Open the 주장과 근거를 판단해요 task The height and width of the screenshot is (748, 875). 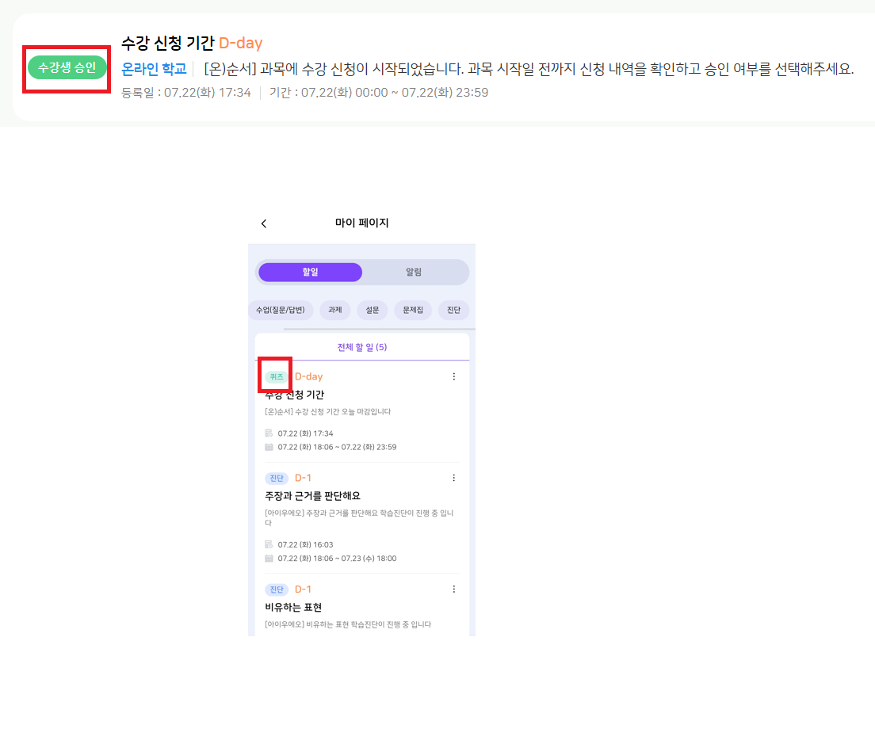312,496
